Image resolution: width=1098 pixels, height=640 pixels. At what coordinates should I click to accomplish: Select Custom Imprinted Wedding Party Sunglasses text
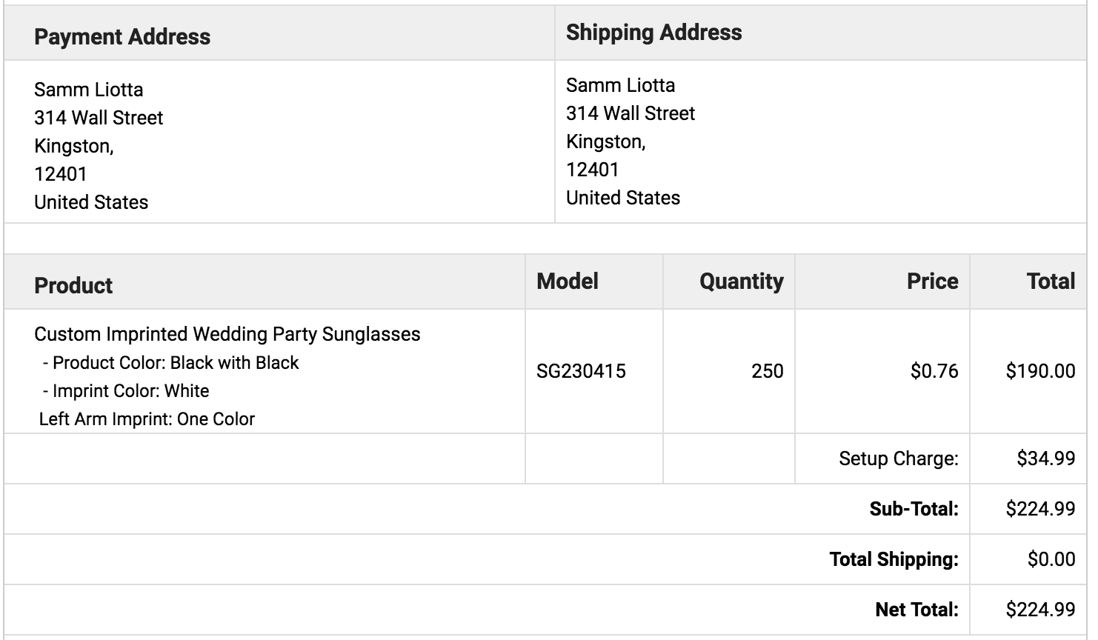click(x=227, y=334)
